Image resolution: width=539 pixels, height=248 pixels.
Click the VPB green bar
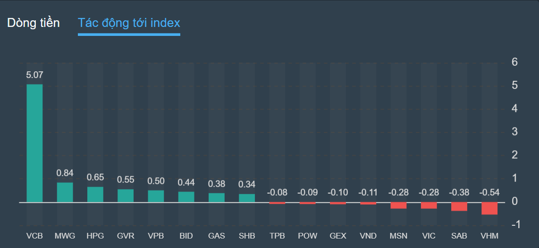156,196
